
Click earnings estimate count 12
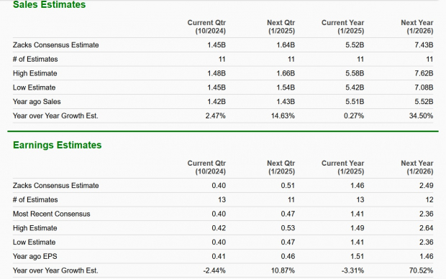(429, 199)
